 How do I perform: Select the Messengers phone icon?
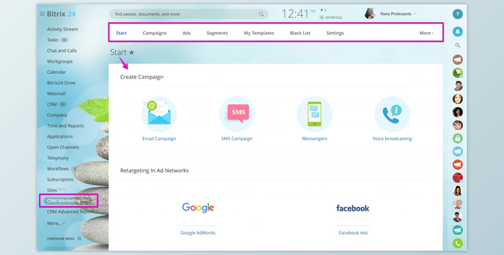click(314, 114)
